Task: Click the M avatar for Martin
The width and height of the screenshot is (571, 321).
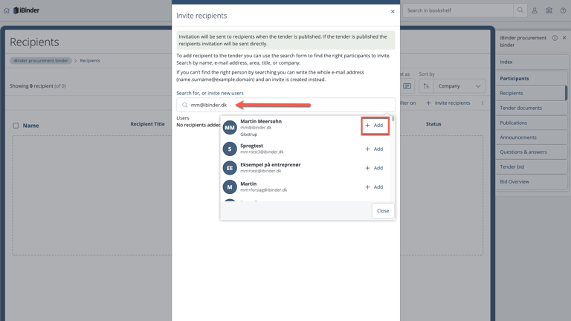Action: tap(230, 187)
